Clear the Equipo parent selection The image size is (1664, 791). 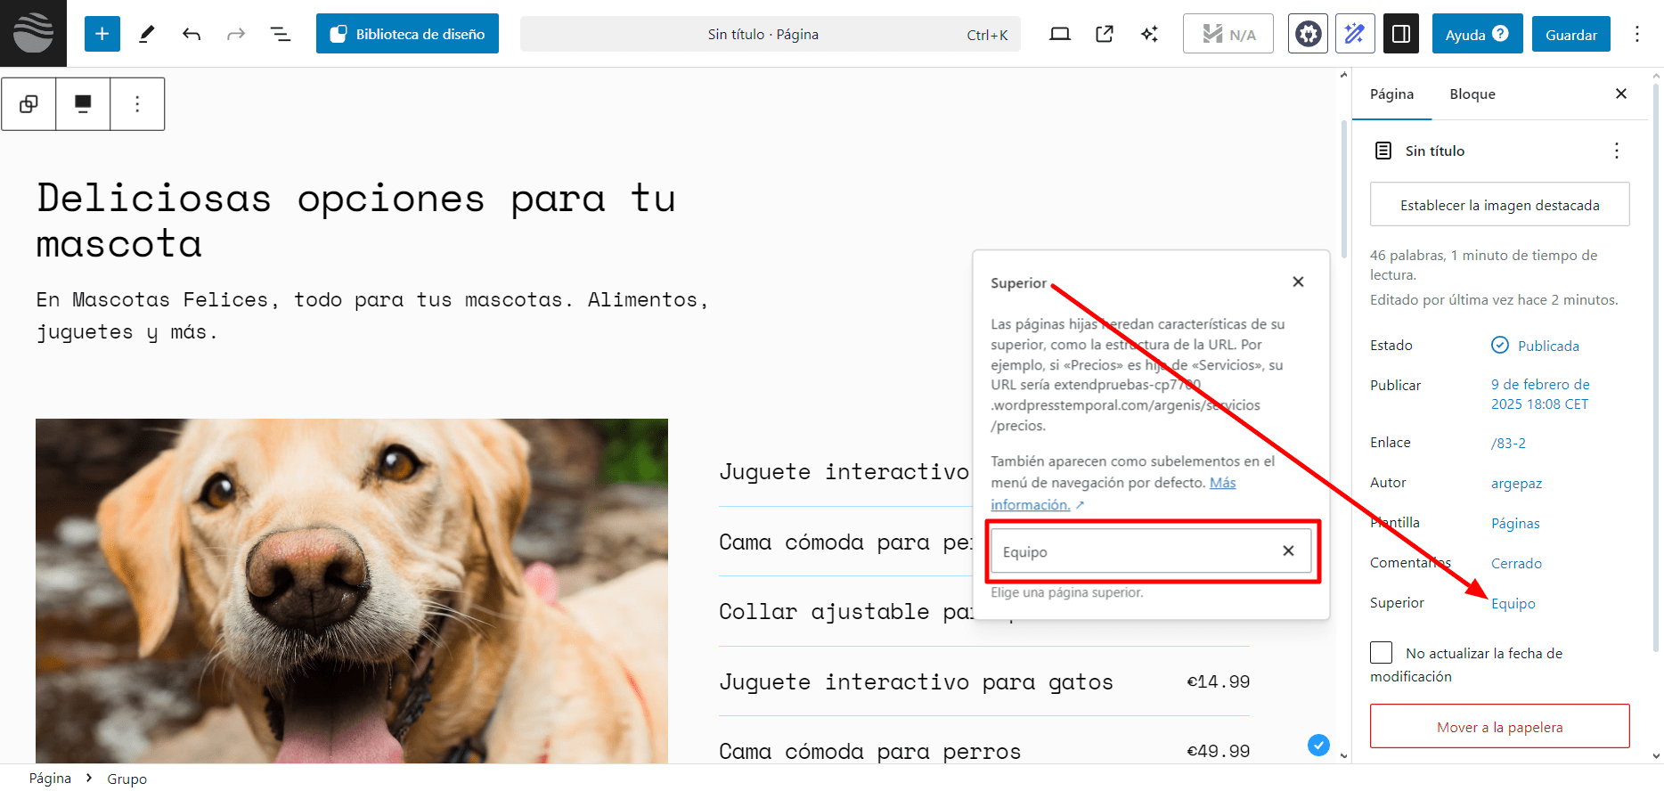(x=1288, y=550)
